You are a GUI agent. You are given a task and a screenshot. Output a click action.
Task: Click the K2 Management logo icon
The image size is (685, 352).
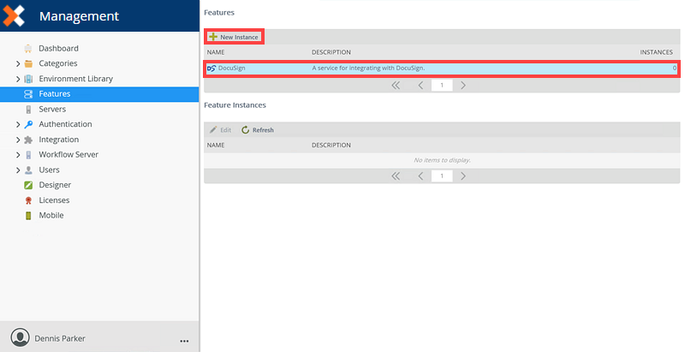tap(14, 15)
